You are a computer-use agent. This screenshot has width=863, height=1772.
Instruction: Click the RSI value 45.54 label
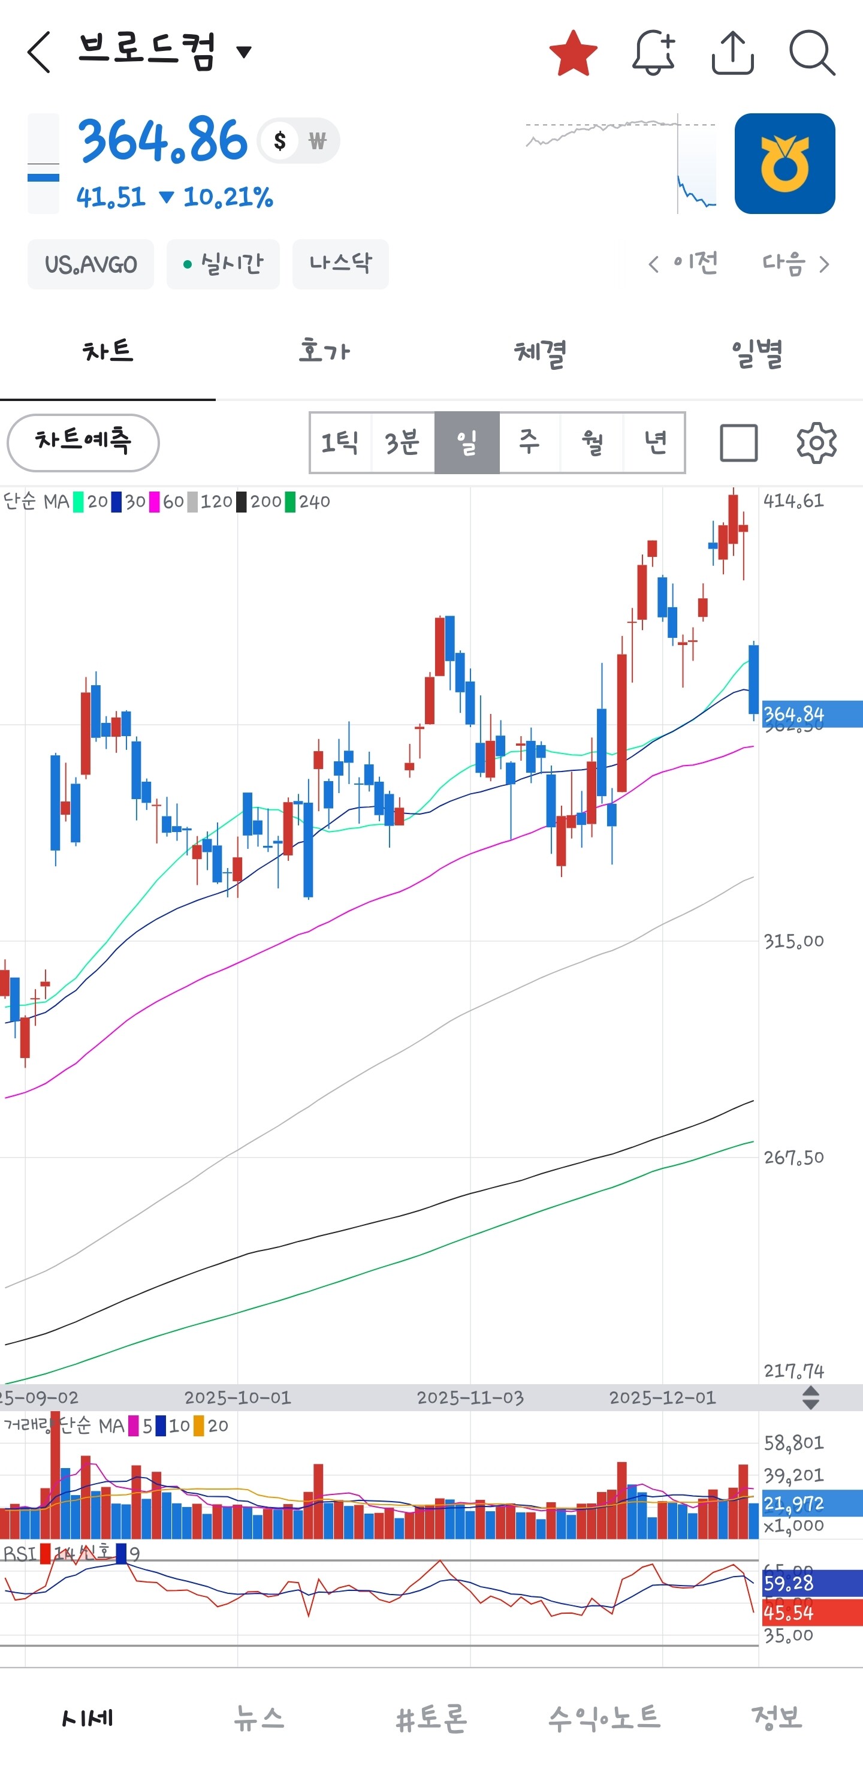point(812,1613)
